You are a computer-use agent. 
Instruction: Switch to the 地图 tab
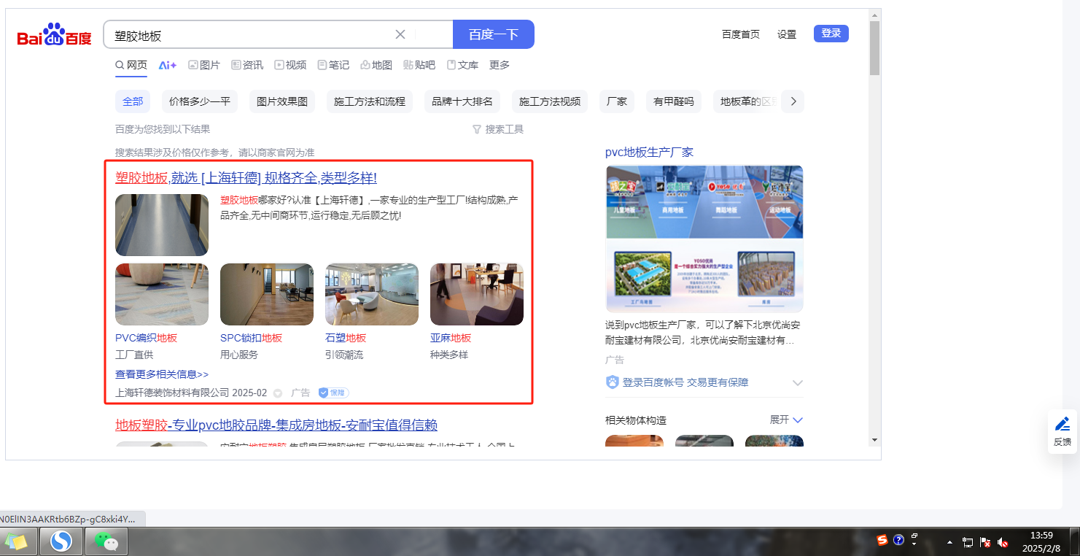tap(376, 65)
